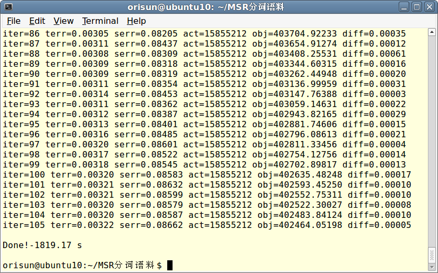Click the iter=97 output line
The width and height of the screenshot is (438, 273).
point(204,144)
